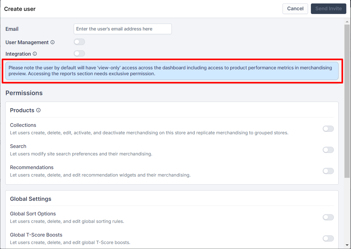Enable Recommendations permission toggle

tap(328, 171)
